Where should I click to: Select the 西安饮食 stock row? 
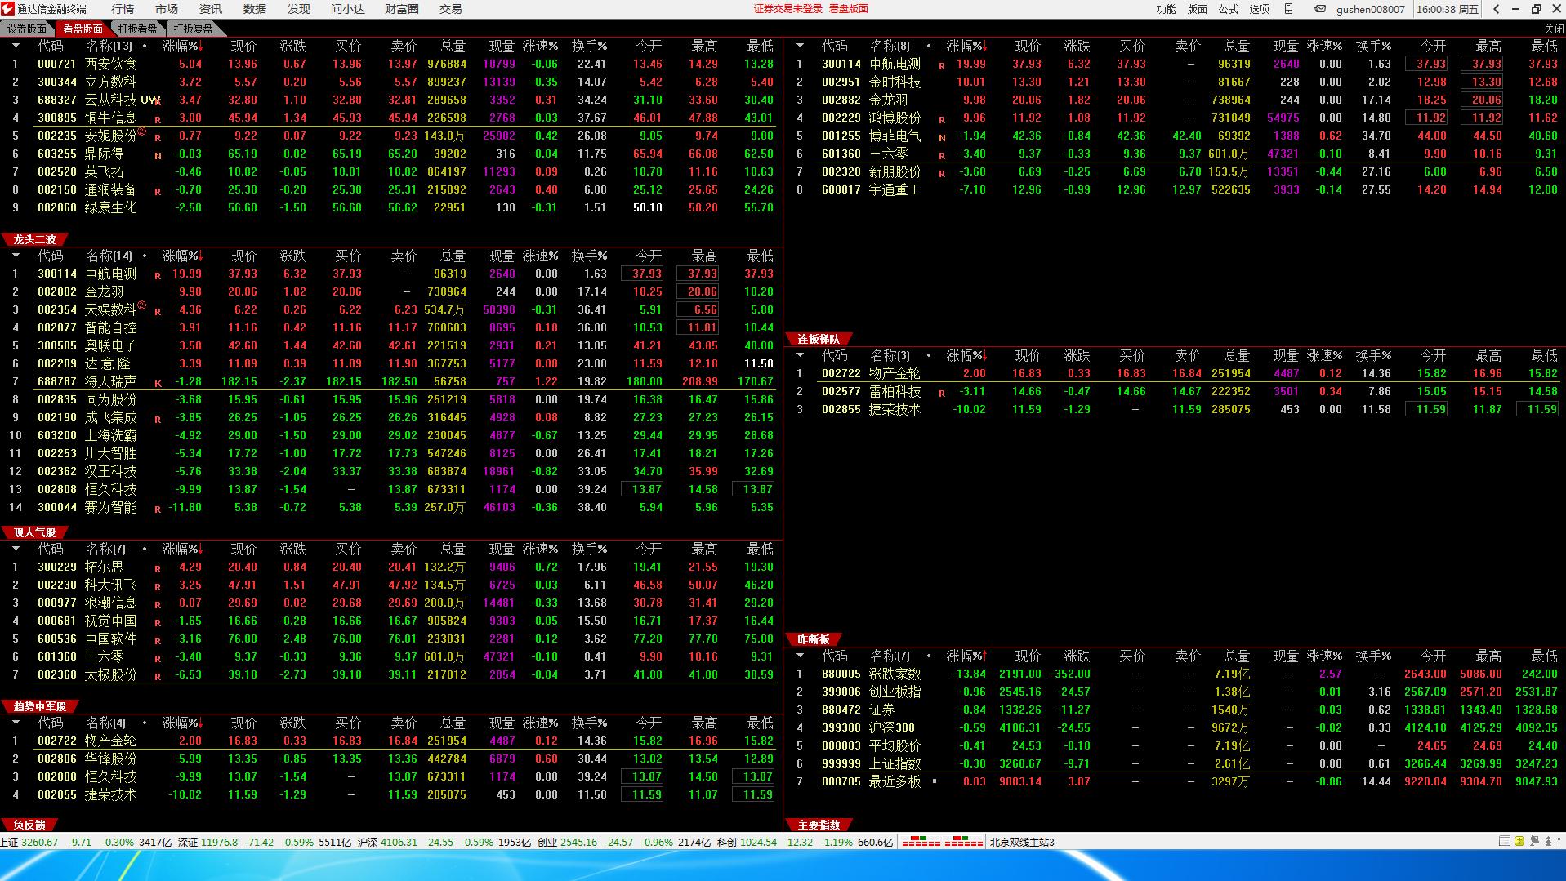coord(391,64)
